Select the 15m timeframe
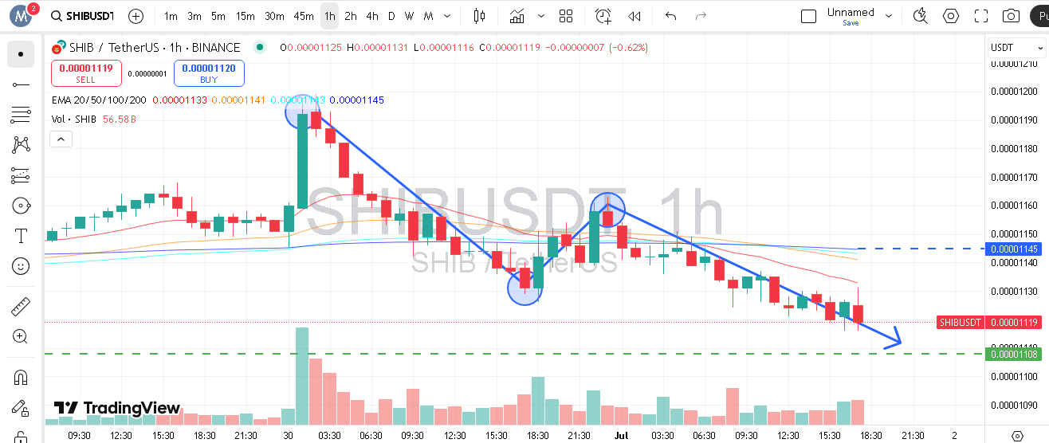Viewport: 1049px width, 443px height. click(246, 16)
